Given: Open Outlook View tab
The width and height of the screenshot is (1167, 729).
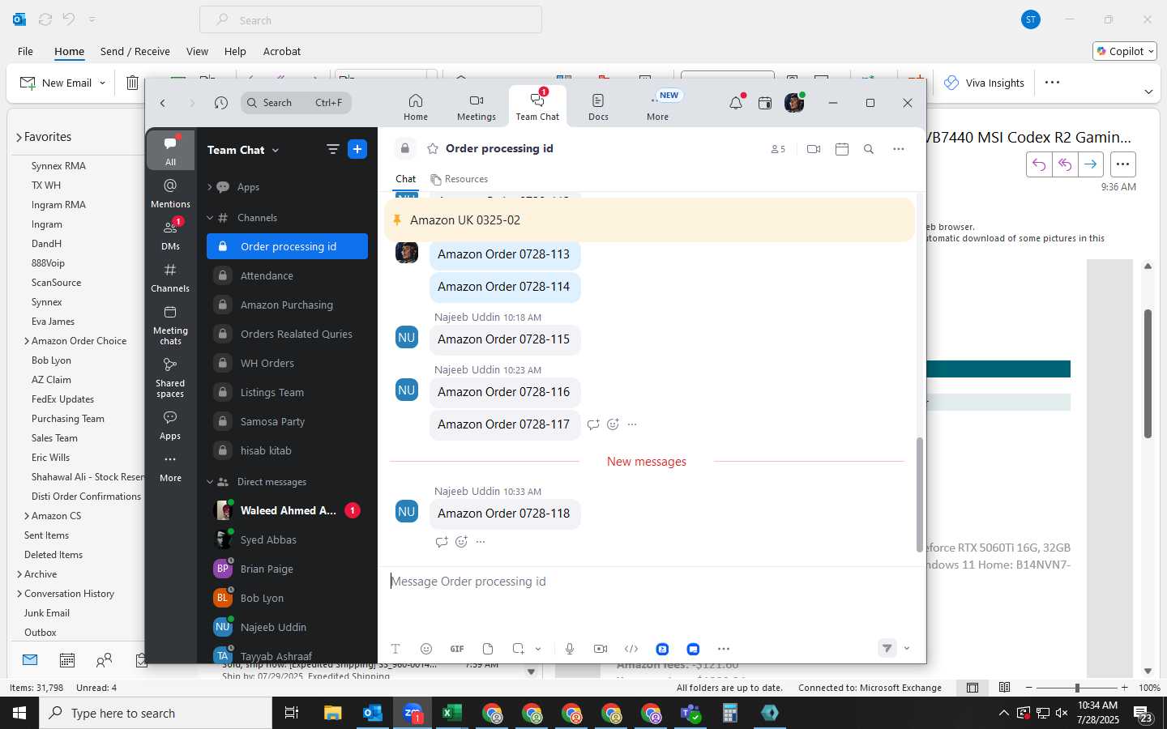Looking at the screenshot, I should pyautogui.click(x=197, y=51).
